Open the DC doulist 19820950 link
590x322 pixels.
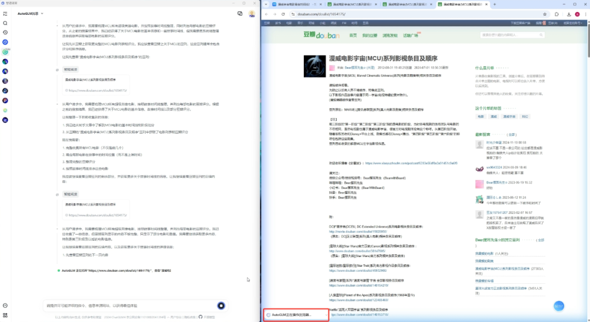(358, 232)
